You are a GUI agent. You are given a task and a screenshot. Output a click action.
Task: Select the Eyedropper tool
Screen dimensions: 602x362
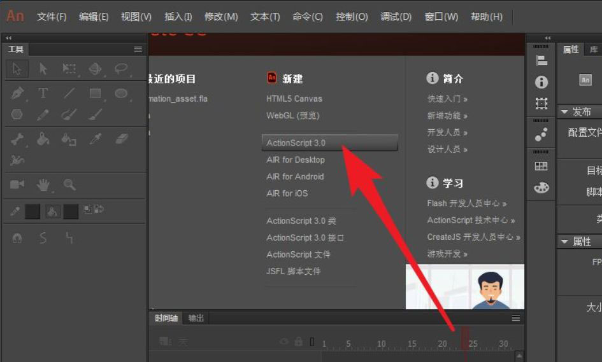95,139
